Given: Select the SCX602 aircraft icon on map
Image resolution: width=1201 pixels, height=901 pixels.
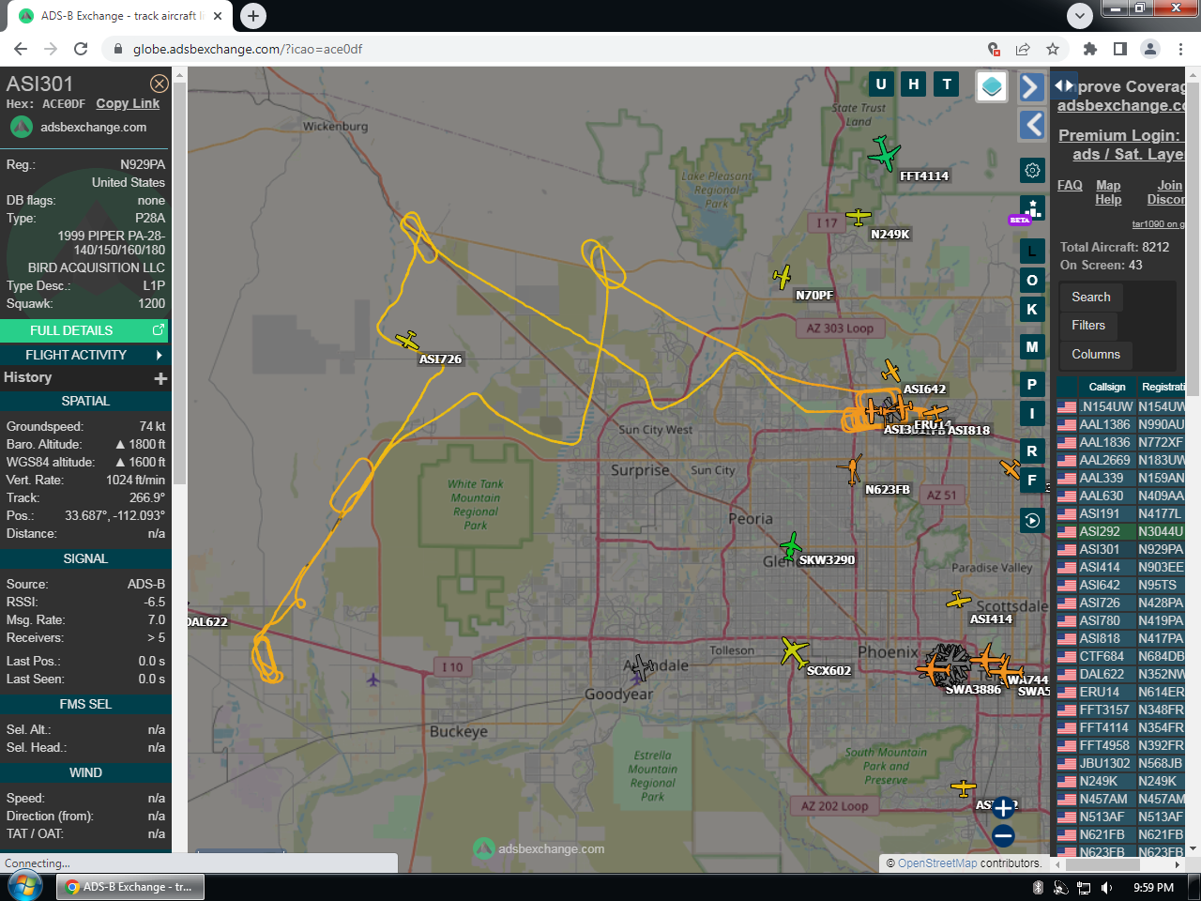Looking at the screenshot, I should (795, 650).
